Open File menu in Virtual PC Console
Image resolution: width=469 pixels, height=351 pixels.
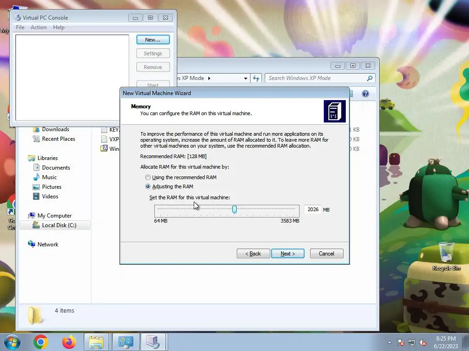point(20,27)
